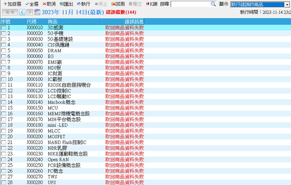
Task: Select the checkbox next to MOSFET
Action: [x=3, y=137]
